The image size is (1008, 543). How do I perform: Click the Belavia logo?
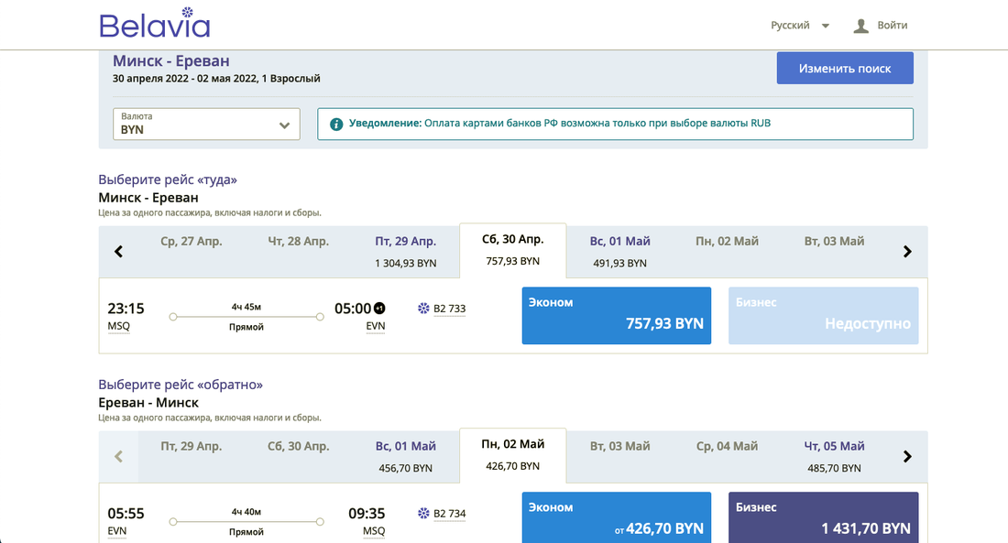coord(154,24)
